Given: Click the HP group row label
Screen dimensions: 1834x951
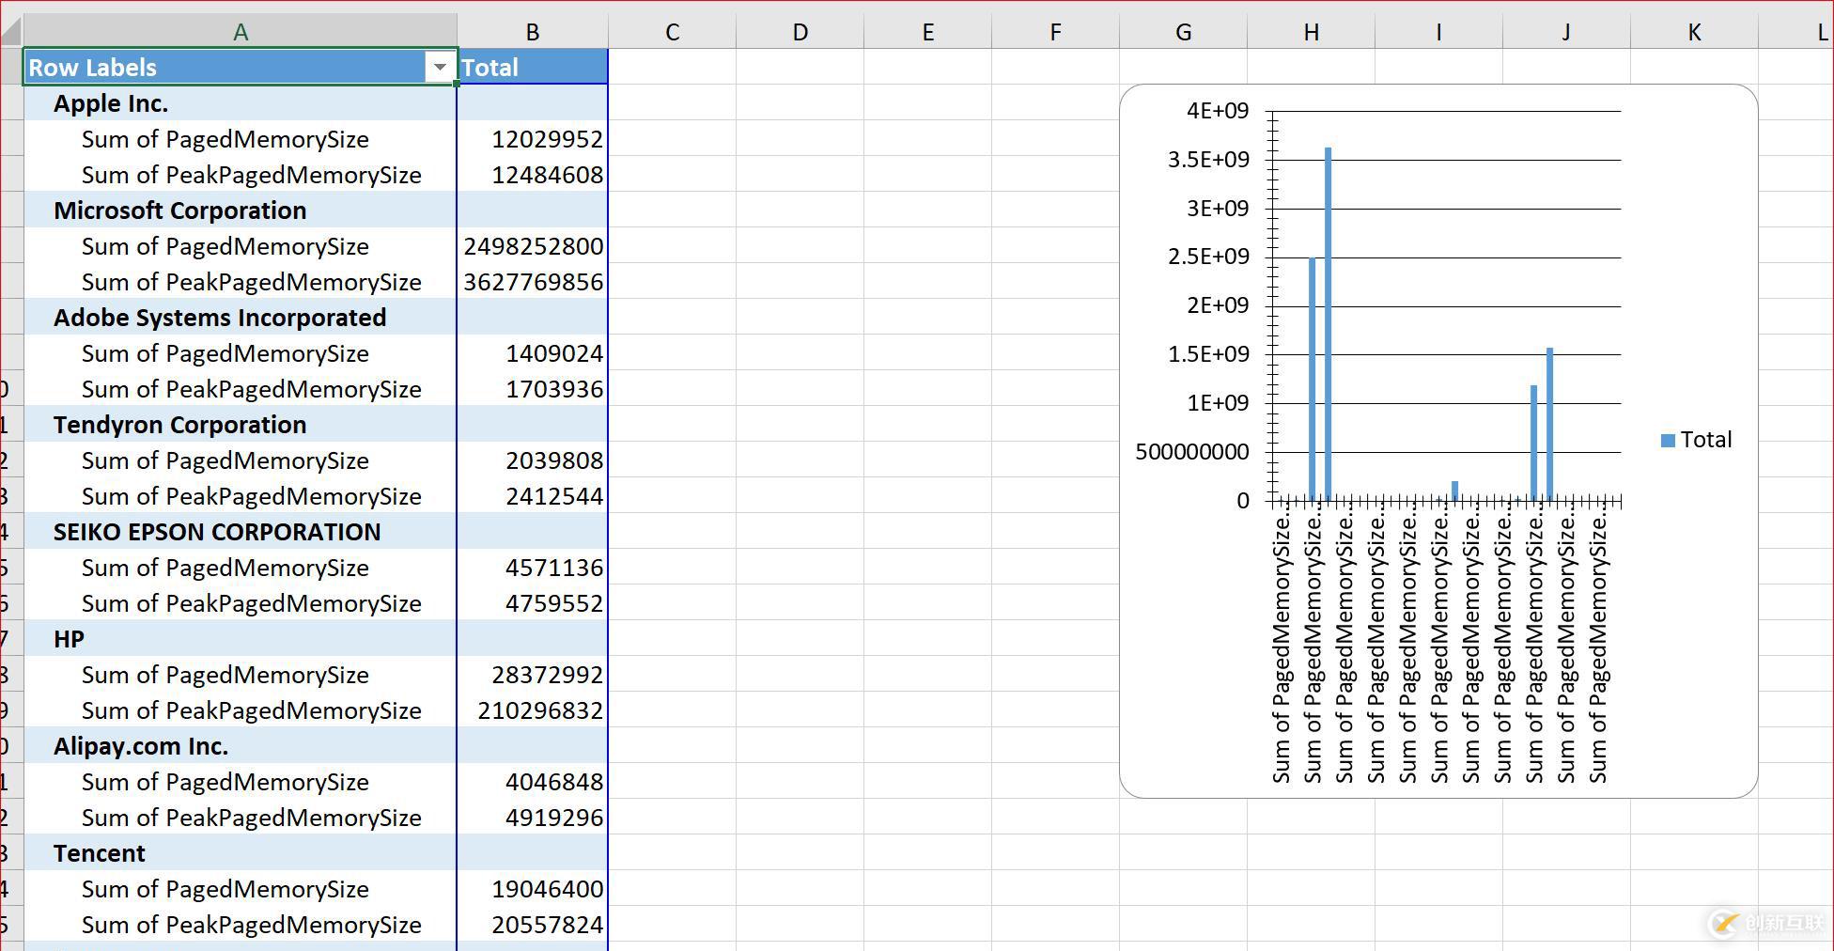Looking at the screenshot, I should (70, 639).
